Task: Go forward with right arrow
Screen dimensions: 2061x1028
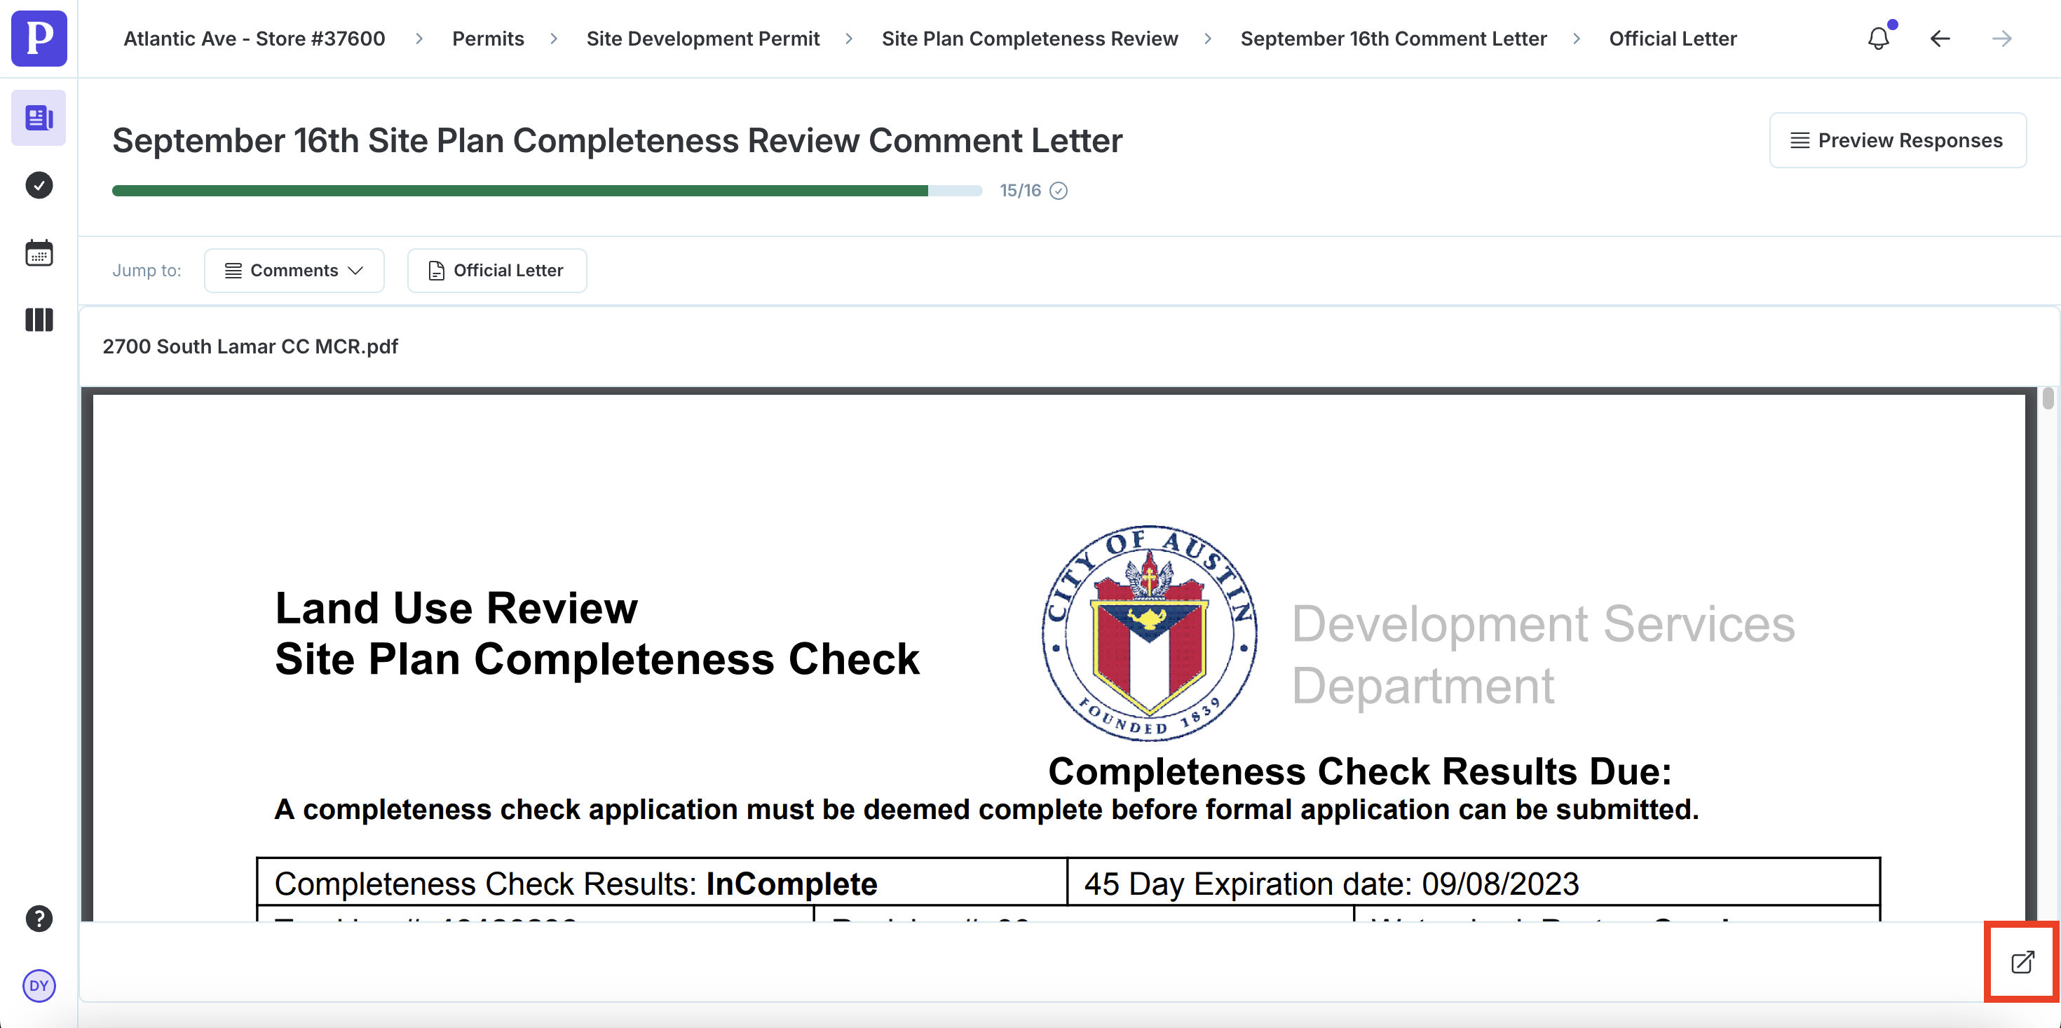Action: 2001,39
